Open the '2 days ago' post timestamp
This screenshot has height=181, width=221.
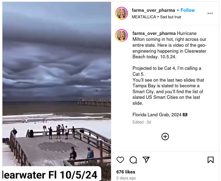click(x=126, y=178)
